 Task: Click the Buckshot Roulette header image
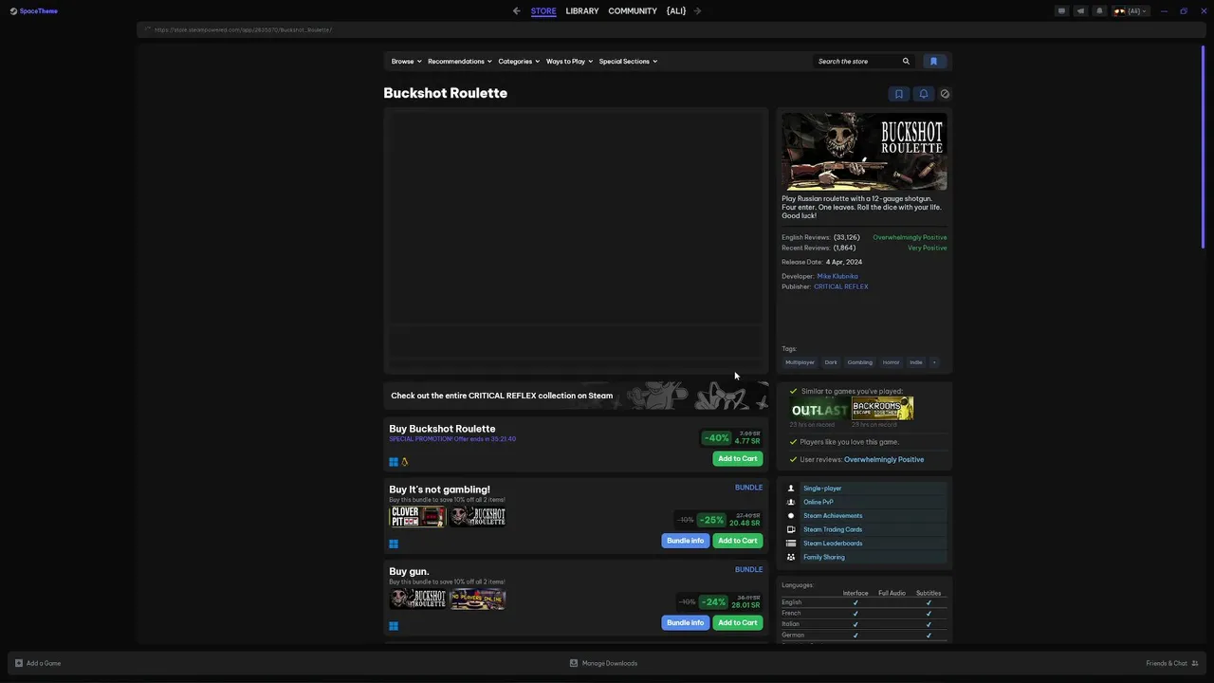coord(864,152)
